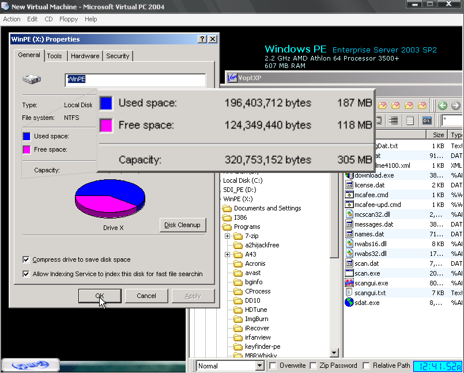This screenshot has height=373, width=464.
Task: Open the CD menu
Action: (x=48, y=19)
